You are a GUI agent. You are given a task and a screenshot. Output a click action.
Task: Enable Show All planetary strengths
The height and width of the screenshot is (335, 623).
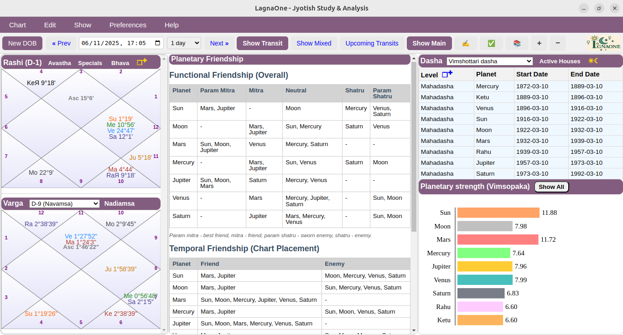[551, 187]
